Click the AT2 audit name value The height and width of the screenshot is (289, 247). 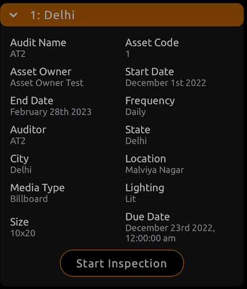tap(18, 54)
